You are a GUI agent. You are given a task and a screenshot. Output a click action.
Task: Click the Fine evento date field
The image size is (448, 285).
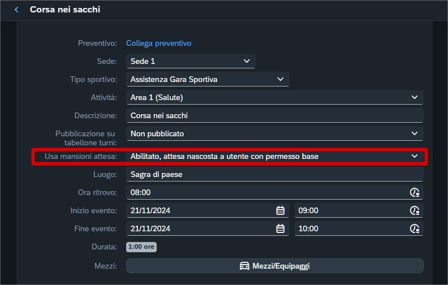point(198,228)
